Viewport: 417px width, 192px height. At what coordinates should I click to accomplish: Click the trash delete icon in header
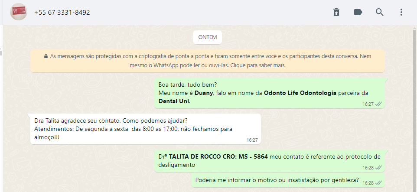[x=336, y=12]
